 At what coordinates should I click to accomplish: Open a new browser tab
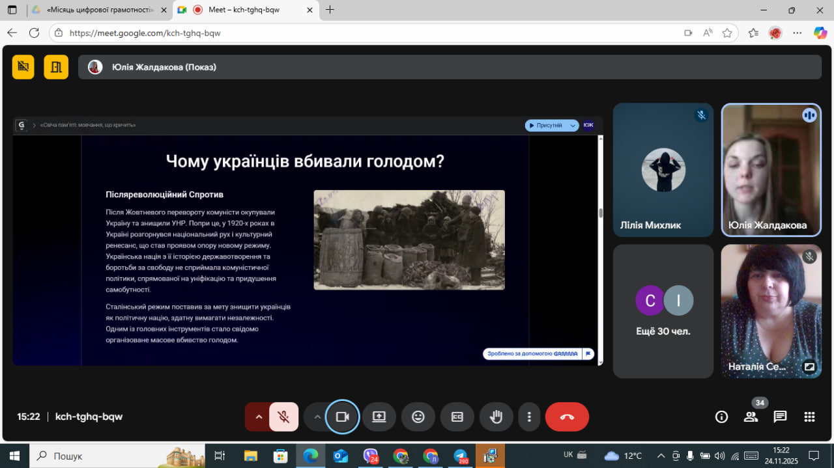(x=330, y=10)
